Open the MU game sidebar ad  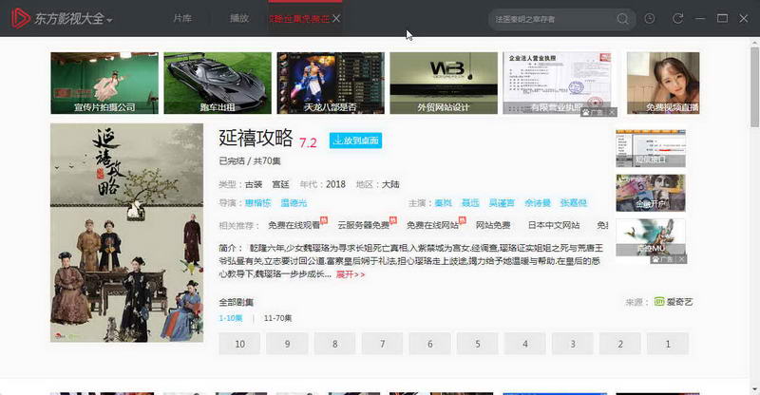(651, 237)
